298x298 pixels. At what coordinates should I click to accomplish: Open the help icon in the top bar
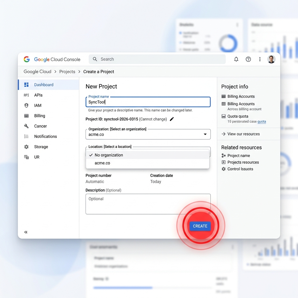[x=248, y=59]
